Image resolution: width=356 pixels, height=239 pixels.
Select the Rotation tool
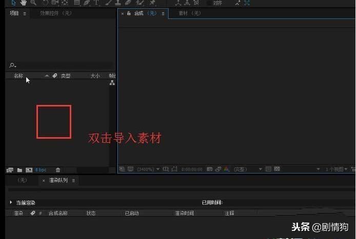(45, 3)
